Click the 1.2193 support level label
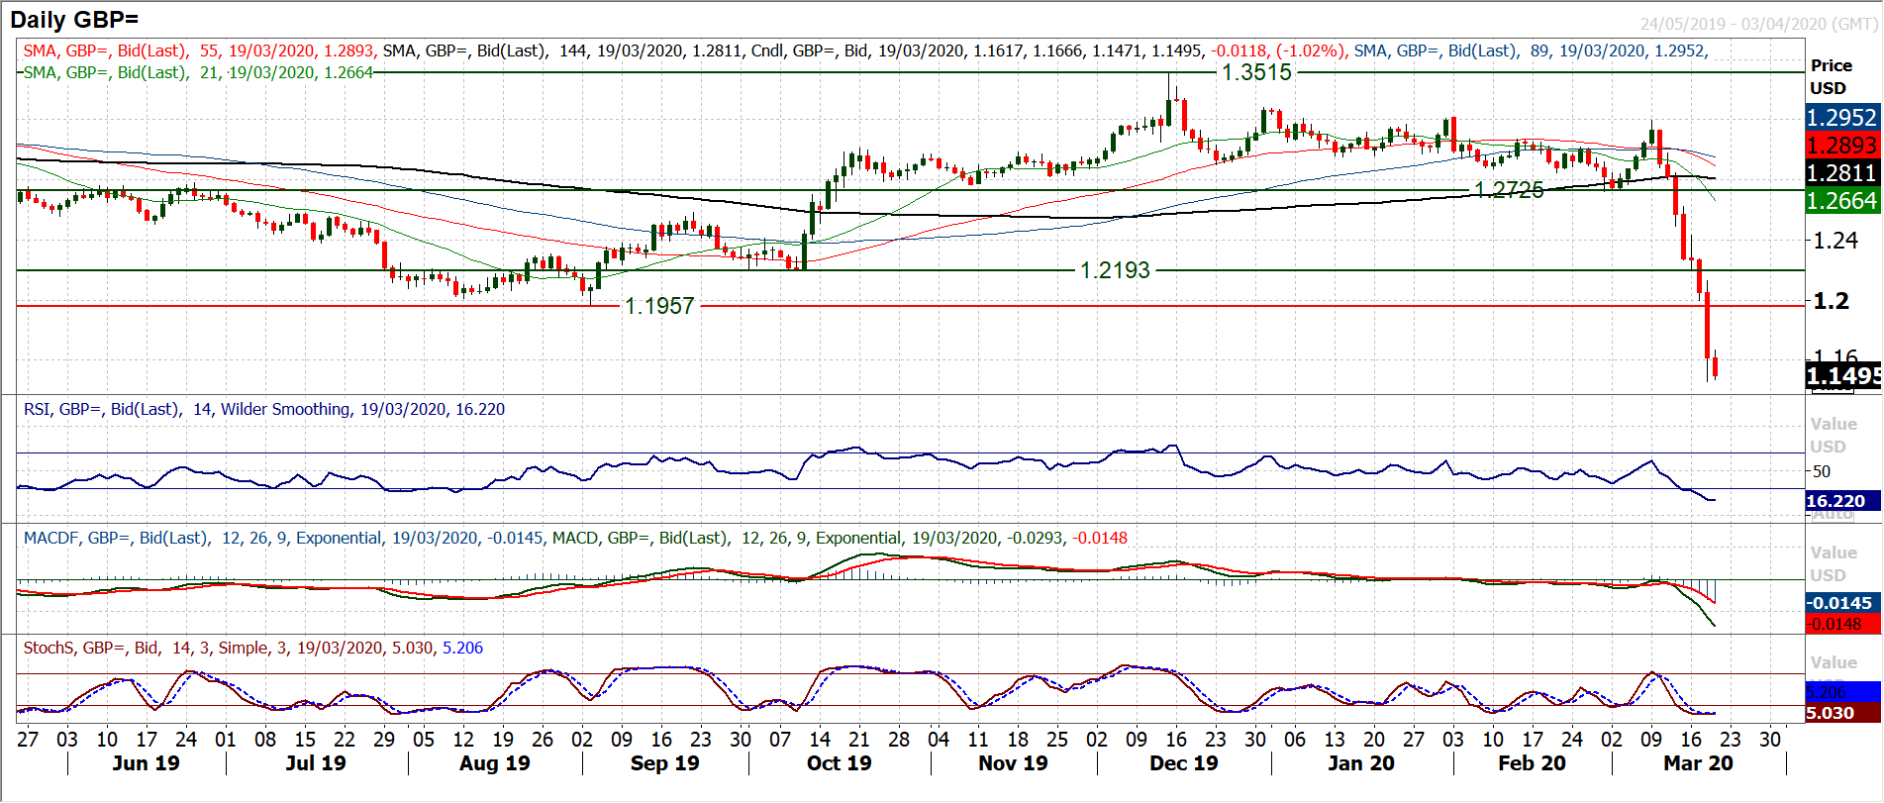This screenshot has width=1884, height=803. point(1115,270)
